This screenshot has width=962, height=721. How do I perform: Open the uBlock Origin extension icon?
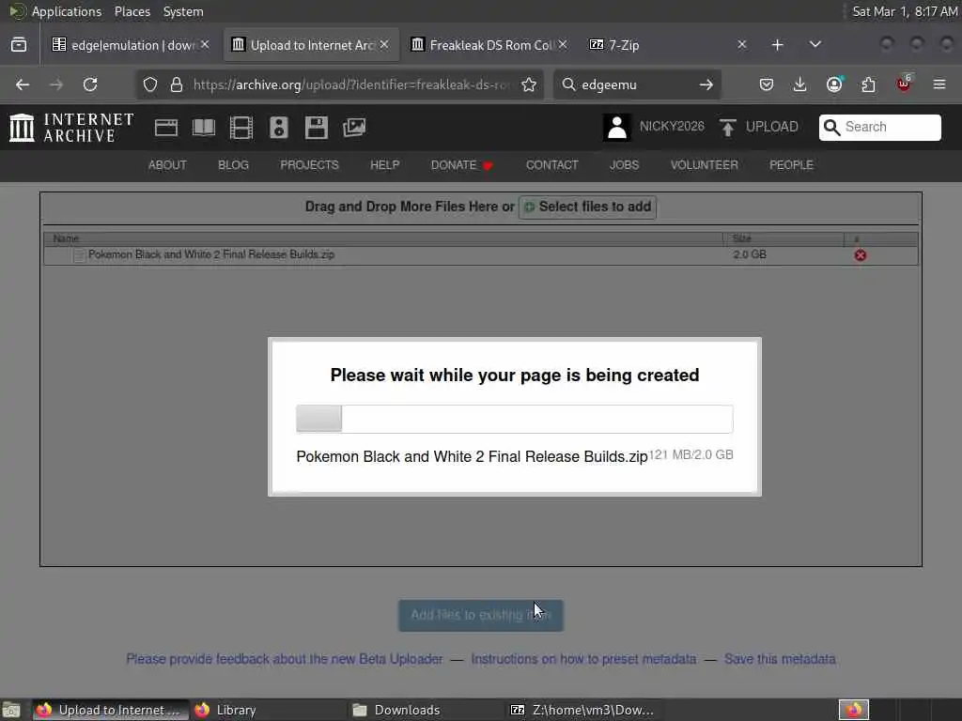[905, 84]
